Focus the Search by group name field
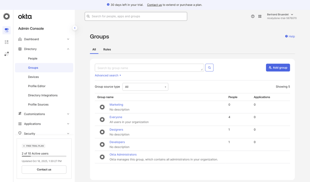The image size is (310, 182). [x=149, y=68]
